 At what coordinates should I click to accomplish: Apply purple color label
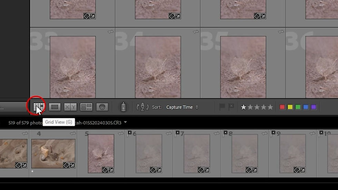coord(314,107)
